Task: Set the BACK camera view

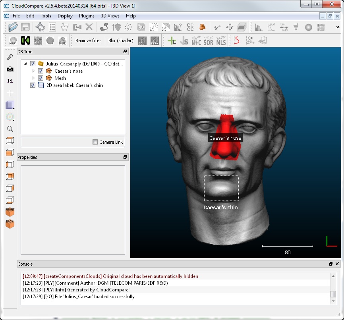Action: pos(10,223)
